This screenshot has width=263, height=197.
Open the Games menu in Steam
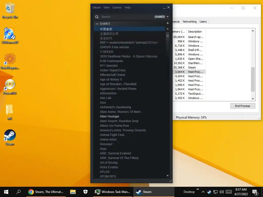(x=117, y=7)
